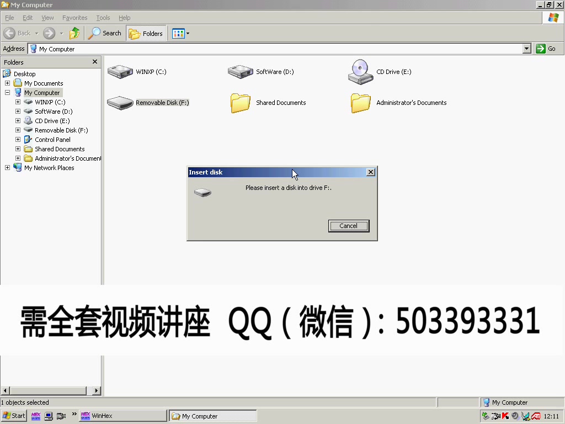The width and height of the screenshot is (565, 424).
Task: Open the Views button dropdown arrow
Action: [x=188, y=33]
